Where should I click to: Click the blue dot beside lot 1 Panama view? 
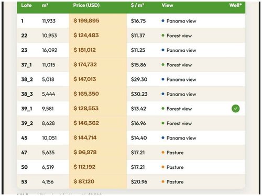click(163, 21)
